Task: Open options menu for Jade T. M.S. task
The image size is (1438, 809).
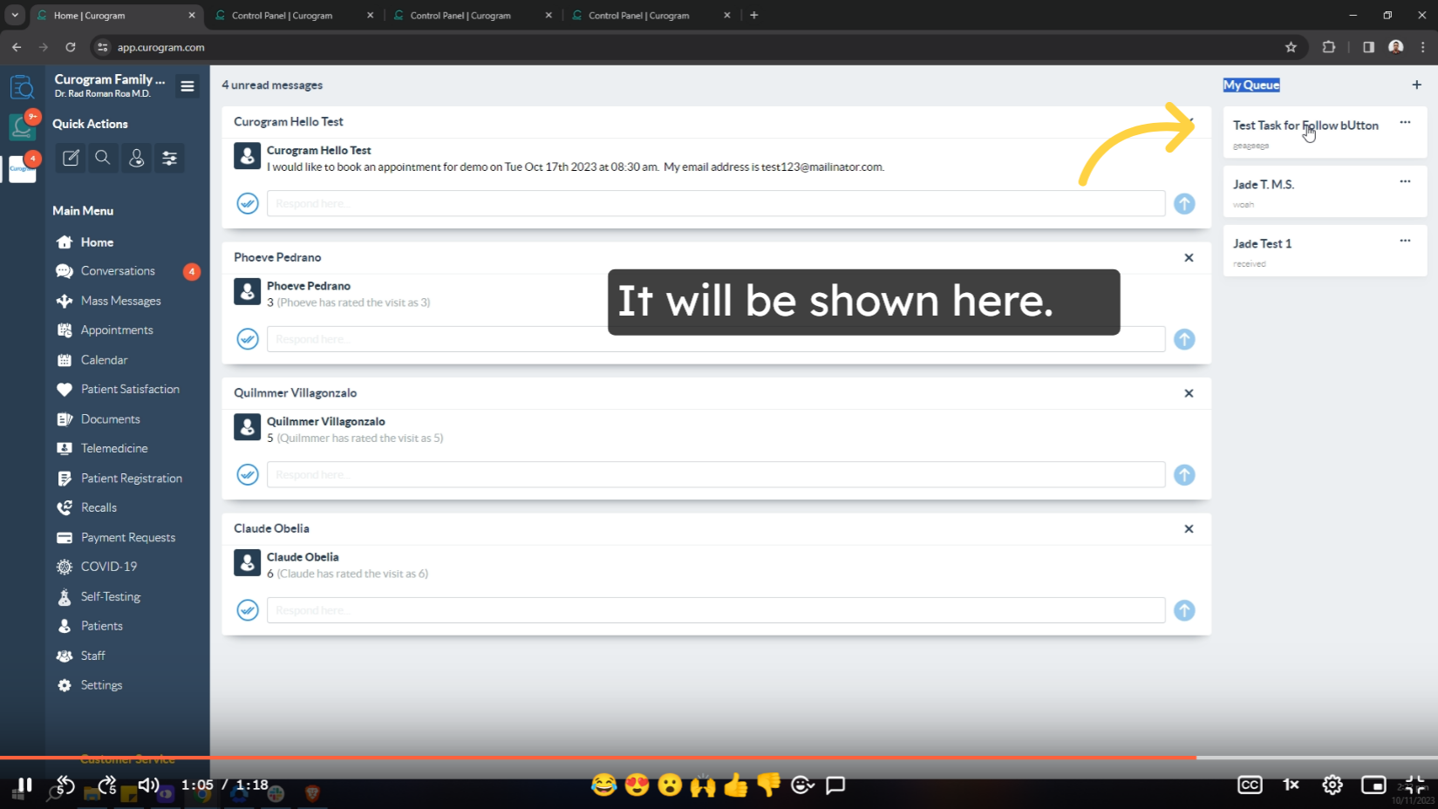Action: 1404,181
